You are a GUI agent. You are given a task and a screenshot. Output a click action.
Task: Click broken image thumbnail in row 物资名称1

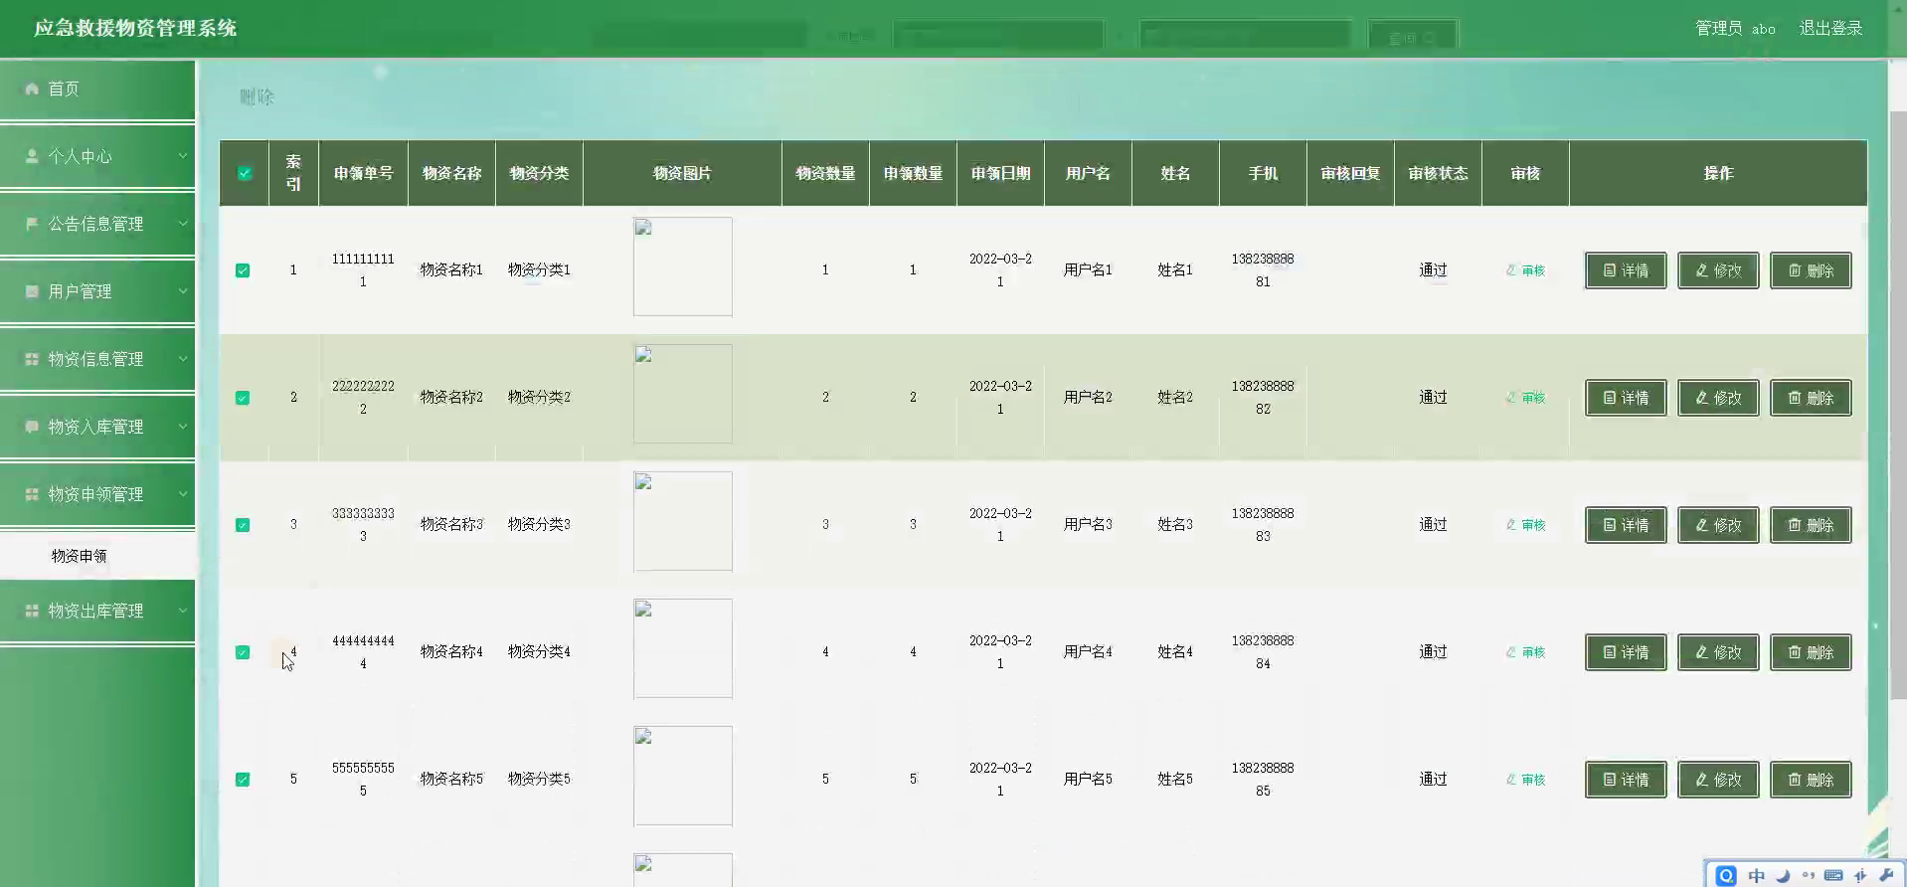(x=683, y=266)
